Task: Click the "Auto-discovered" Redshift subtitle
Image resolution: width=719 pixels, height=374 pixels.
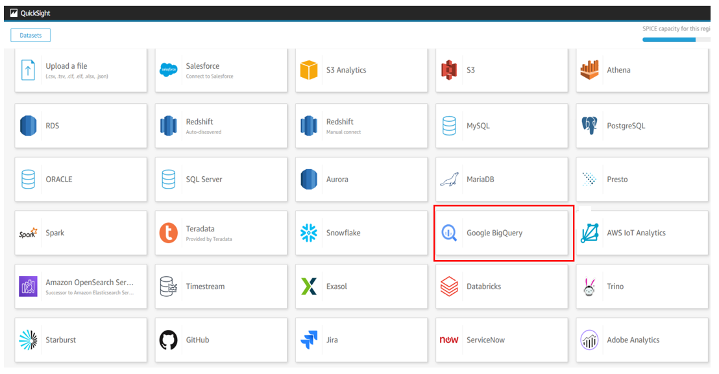Action: tap(204, 132)
